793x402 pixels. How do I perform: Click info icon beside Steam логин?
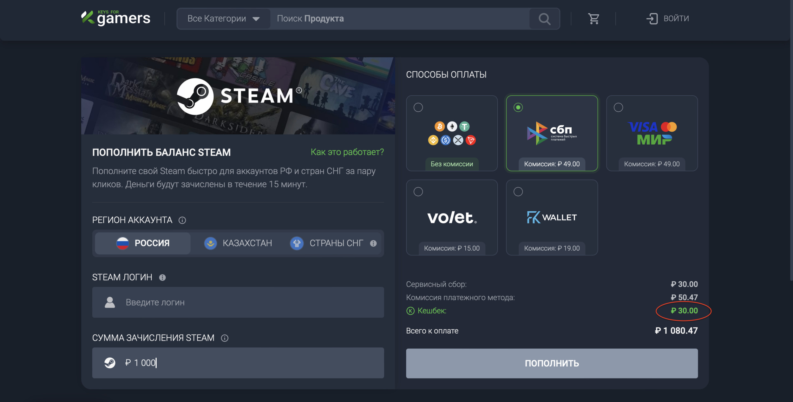[x=162, y=278]
